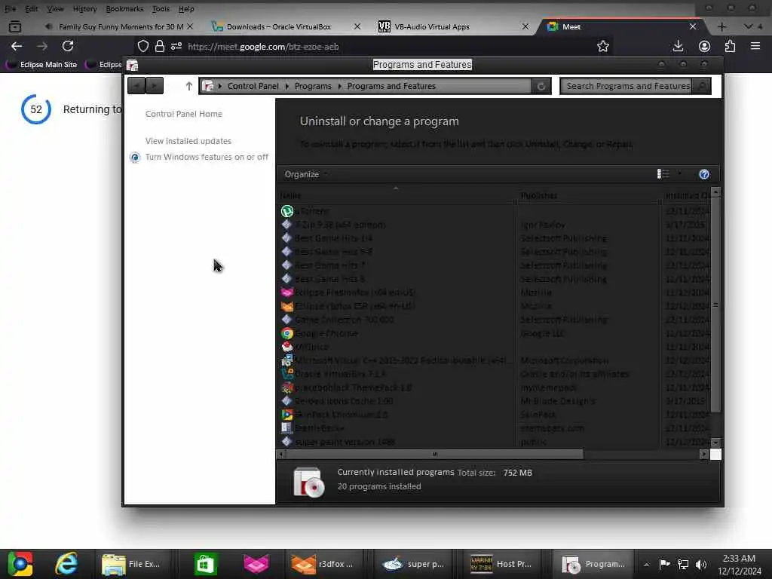Open the Firefox View icon left of tabs
The image size is (772, 579).
[x=15, y=26]
